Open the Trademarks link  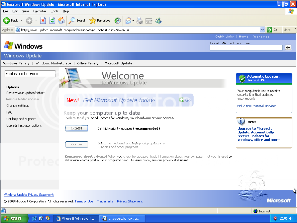[x=105, y=201]
